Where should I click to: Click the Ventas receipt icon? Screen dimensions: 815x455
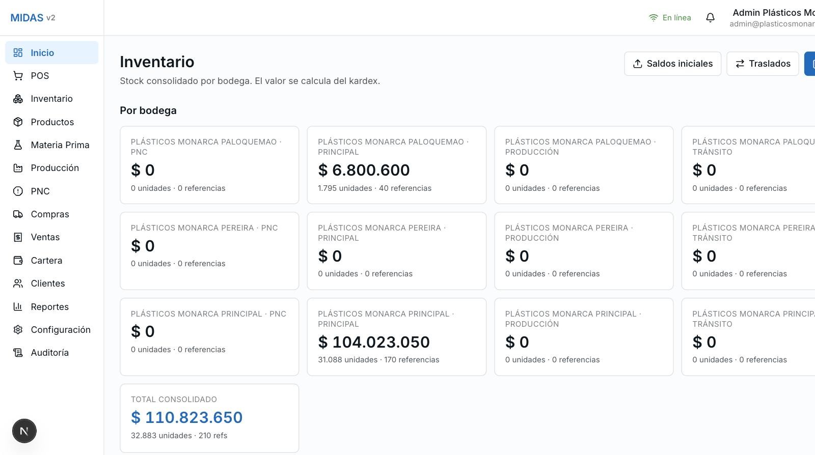(x=18, y=237)
